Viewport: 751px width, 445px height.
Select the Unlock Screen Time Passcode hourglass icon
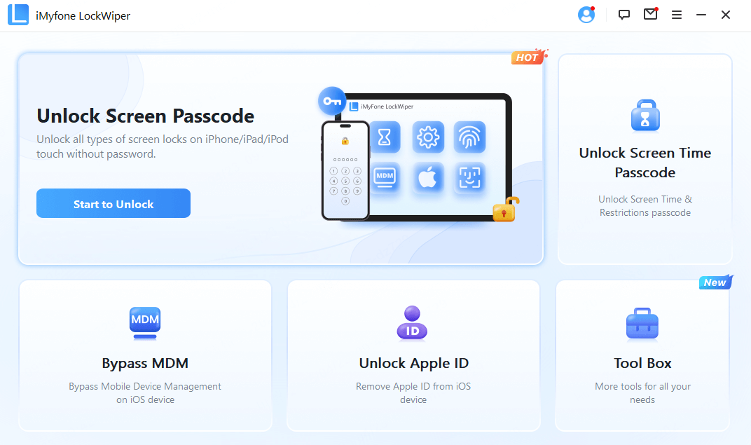645,116
